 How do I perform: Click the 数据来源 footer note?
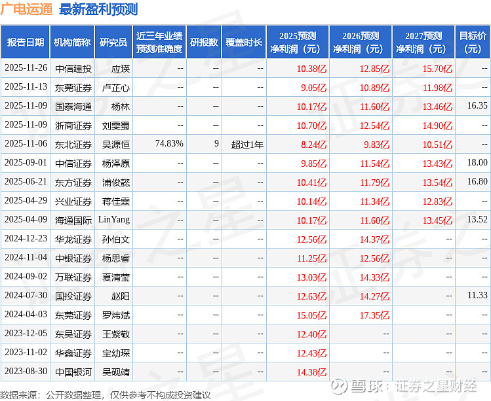[x=106, y=395]
